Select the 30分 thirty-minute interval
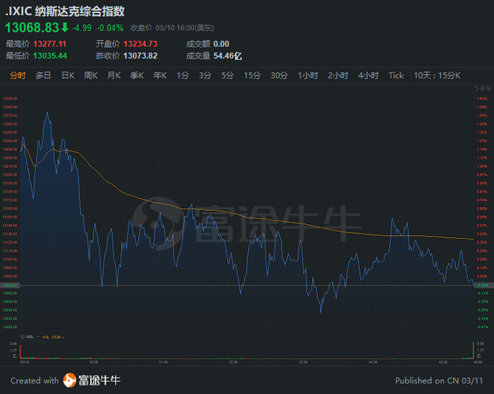 click(279, 75)
